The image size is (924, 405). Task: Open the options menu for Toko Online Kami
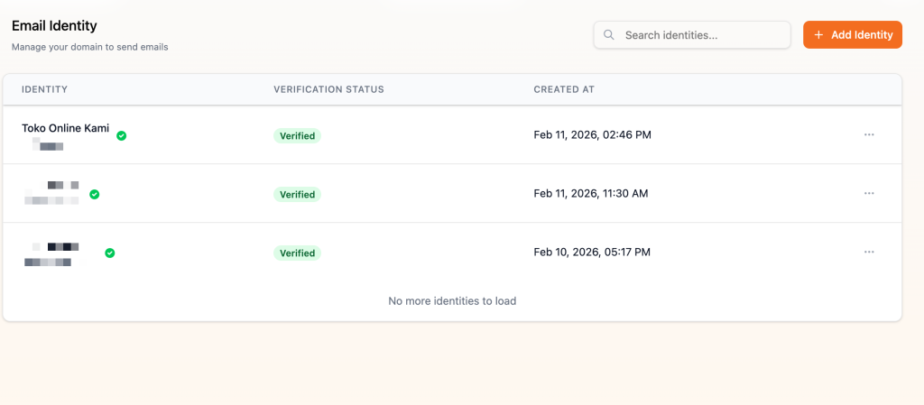(869, 134)
